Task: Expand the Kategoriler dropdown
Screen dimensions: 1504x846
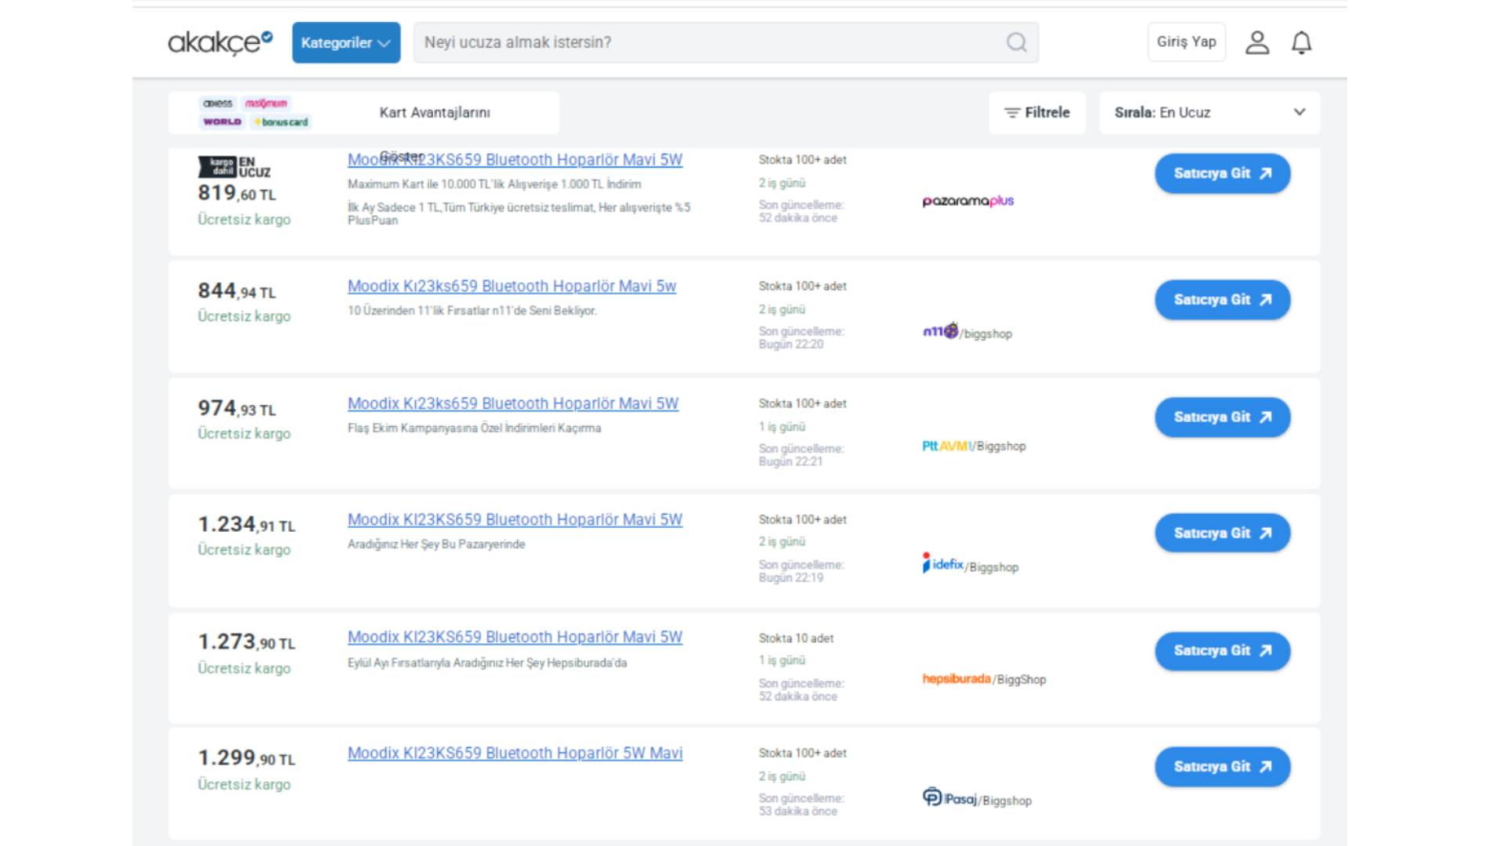Action: tap(345, 42)
